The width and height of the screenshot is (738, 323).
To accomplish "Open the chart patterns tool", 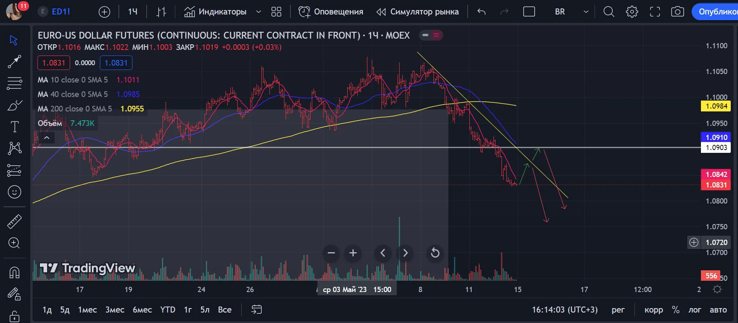I will click(x=14, y=148).
